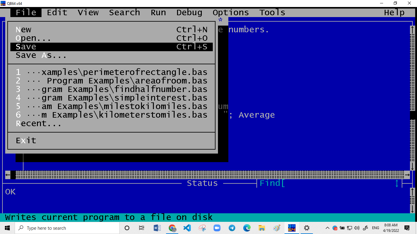Viewport: 417px width, 234px height.
Task: Open recent file perimeterofrectangle.bas
Action: click(x=111, y=72)
